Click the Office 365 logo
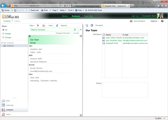The width and height of the screenshot is (168, 120). pos(10,16)
